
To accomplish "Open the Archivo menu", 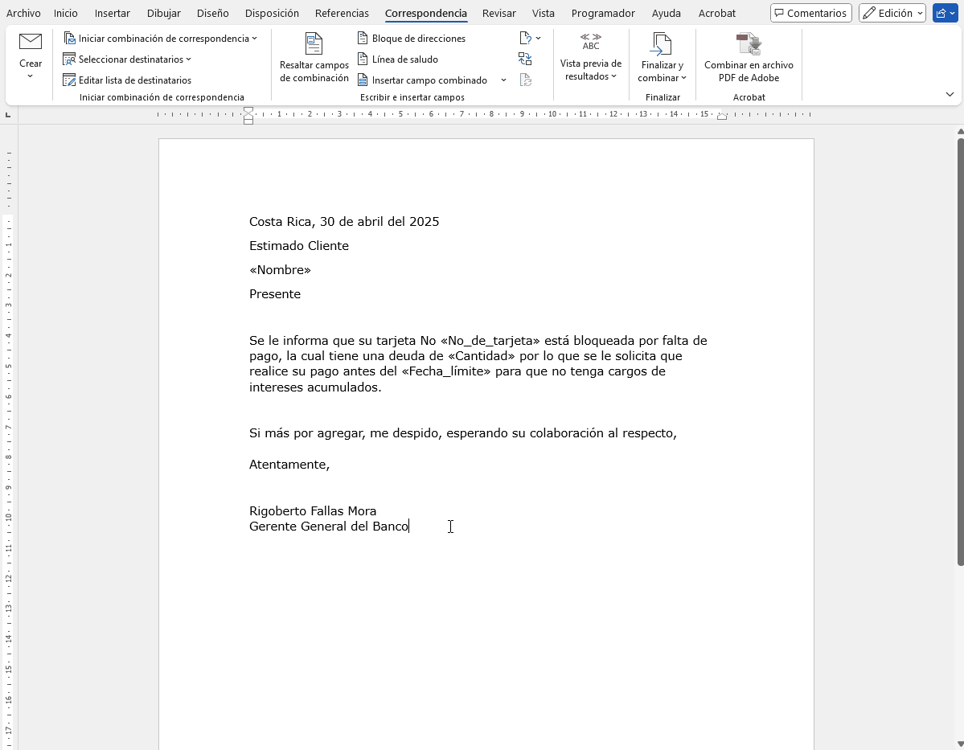I will coord(23,13).
